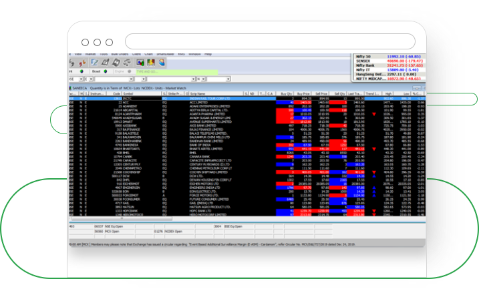Select the EICHER MOTORS LTD row
Viewport: 479px width, 295px height.
[247, 184]
